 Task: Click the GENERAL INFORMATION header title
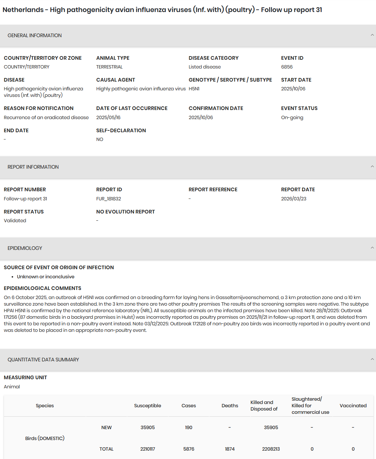tap(35, 35)
